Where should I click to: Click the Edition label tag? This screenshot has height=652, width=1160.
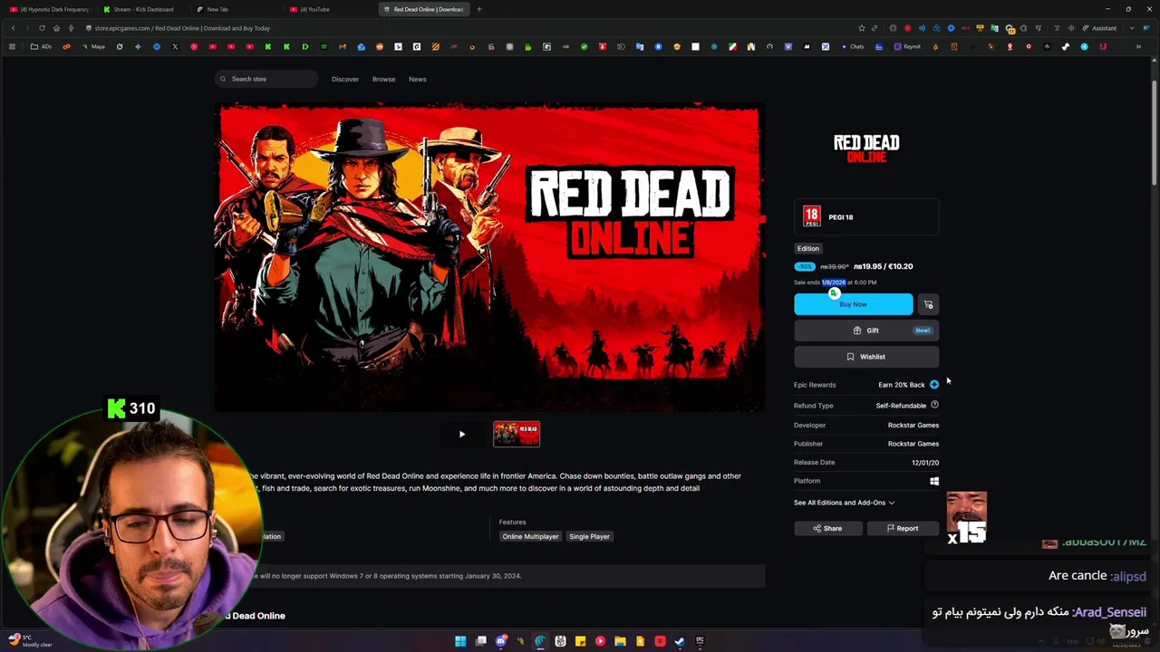click(x=807, y=248)
